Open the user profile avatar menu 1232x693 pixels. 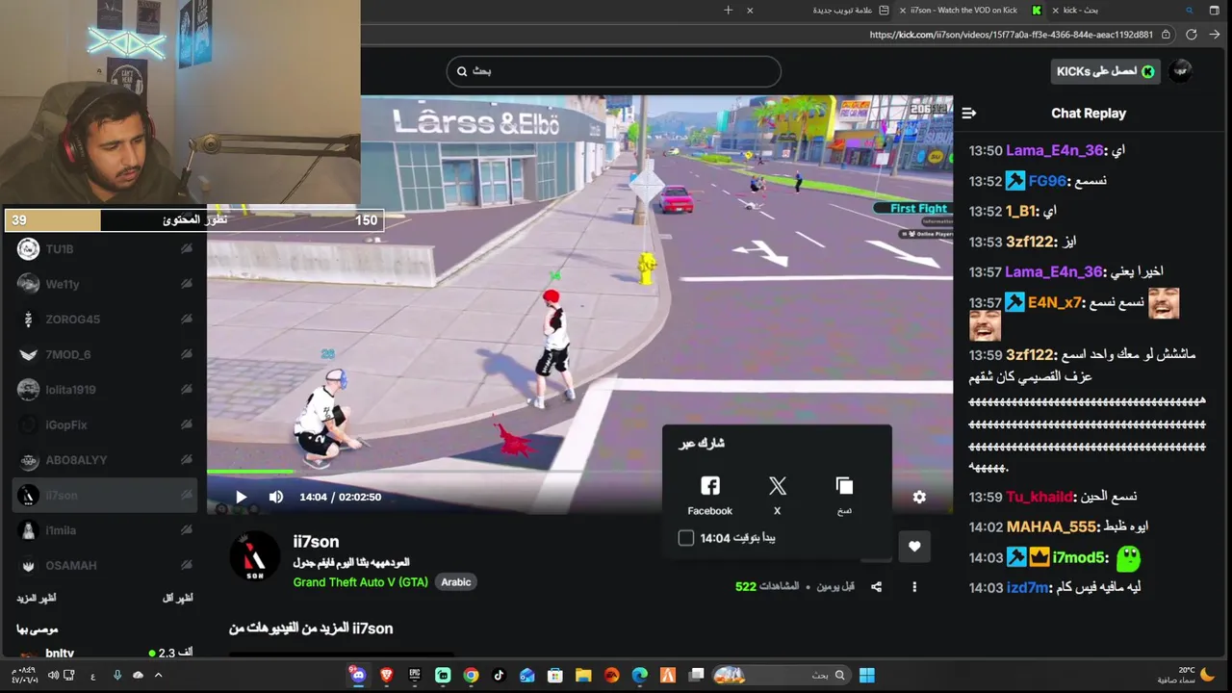1181,71
